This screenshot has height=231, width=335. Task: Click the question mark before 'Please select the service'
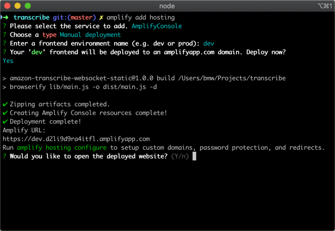(x=5, y=26)
